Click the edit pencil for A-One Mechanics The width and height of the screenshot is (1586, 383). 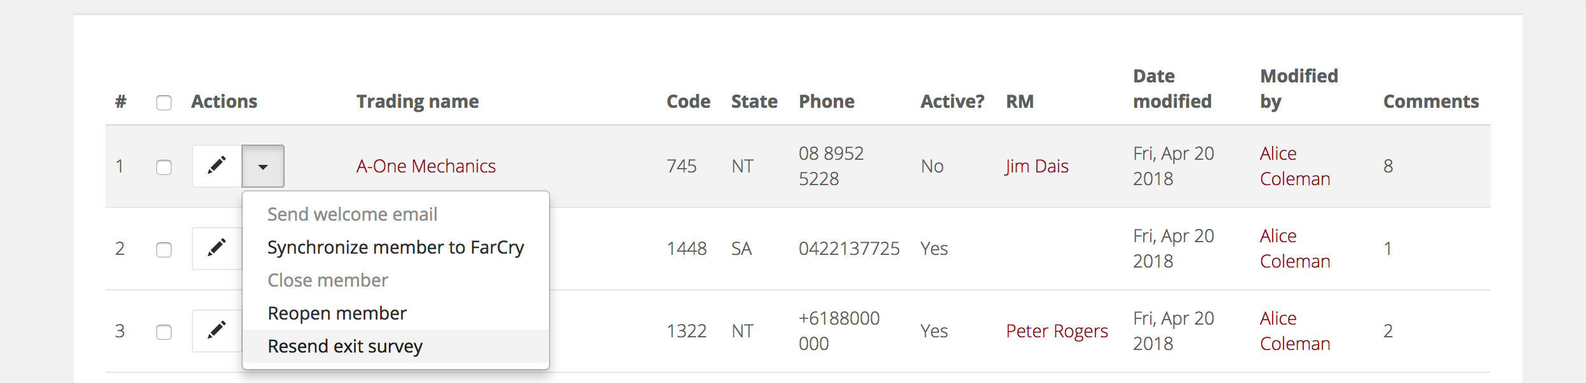point(217,166)
